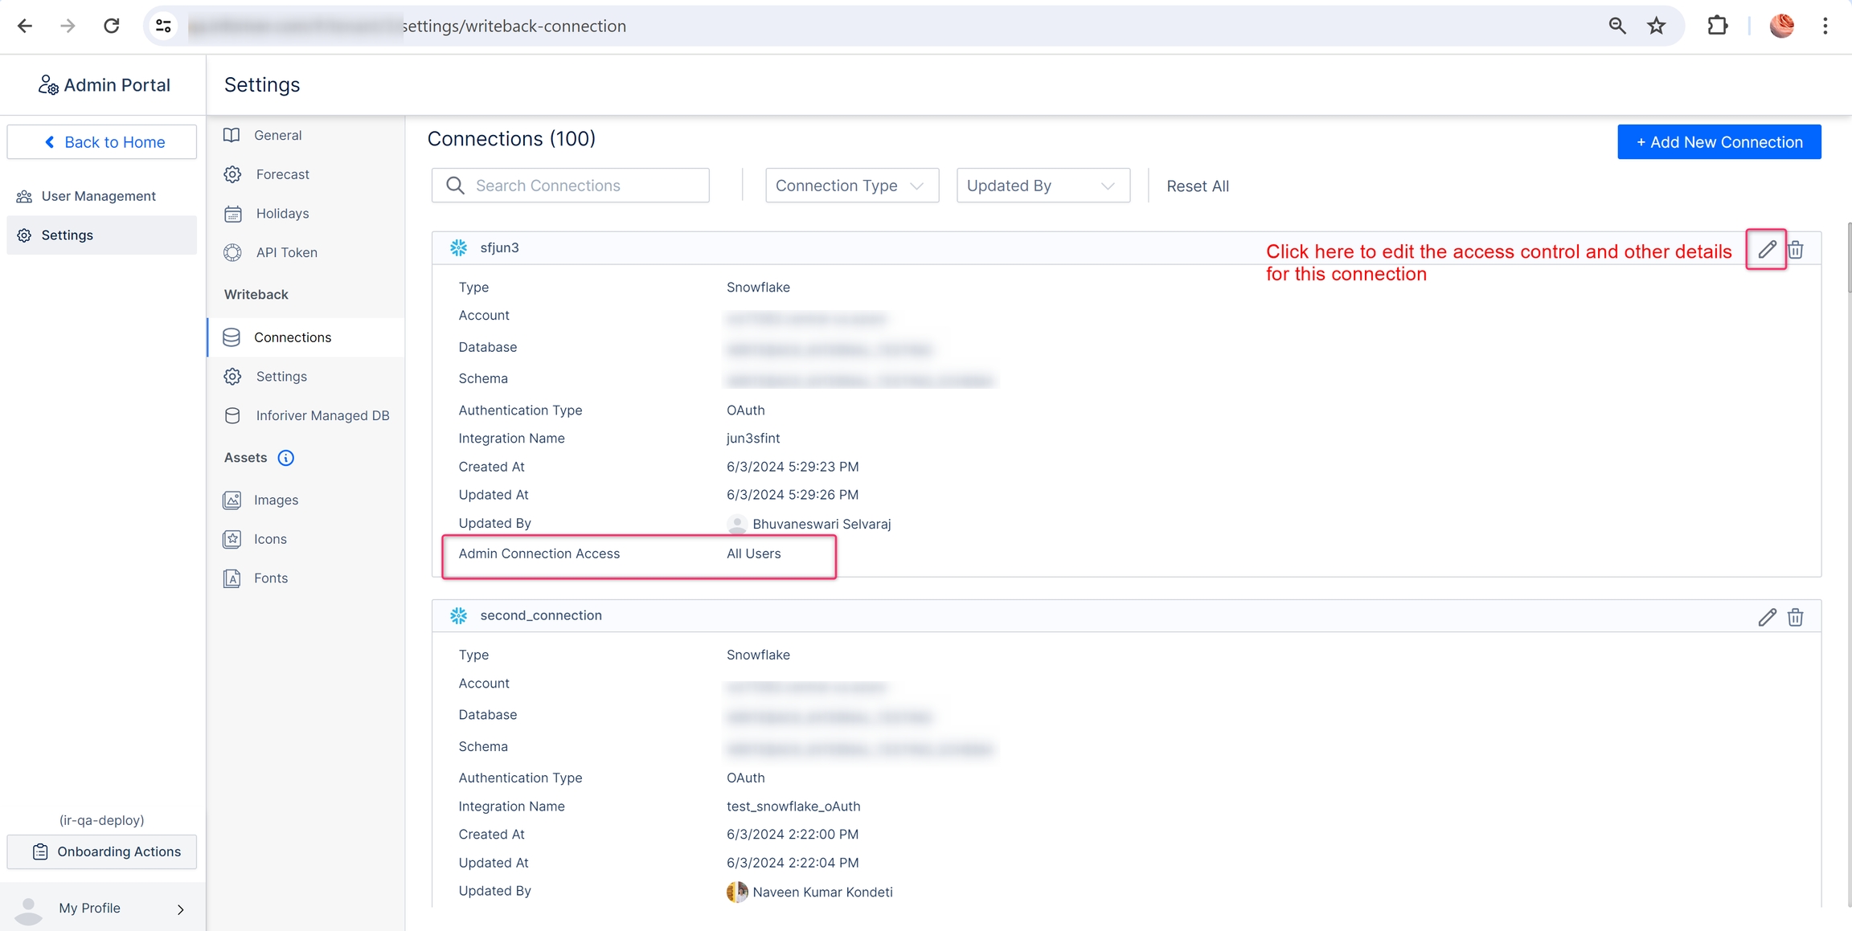Reload the page with the refresh icon
The width and height of the screenshot is (1852, 931).
(x=112, y=26)
